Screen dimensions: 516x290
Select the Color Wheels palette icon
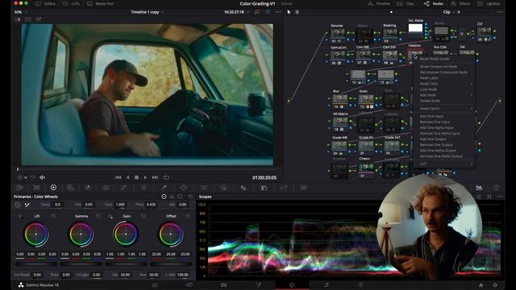(53, 188)
